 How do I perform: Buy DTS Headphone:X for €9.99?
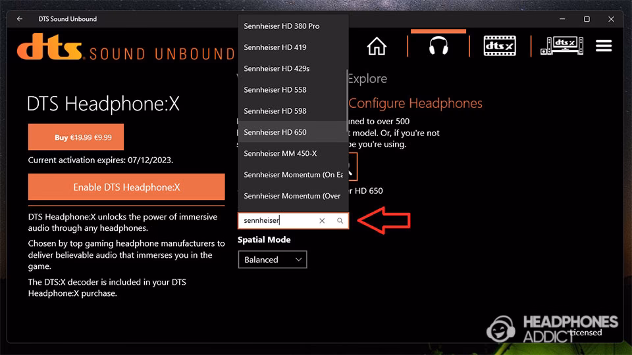click(76, 137)
